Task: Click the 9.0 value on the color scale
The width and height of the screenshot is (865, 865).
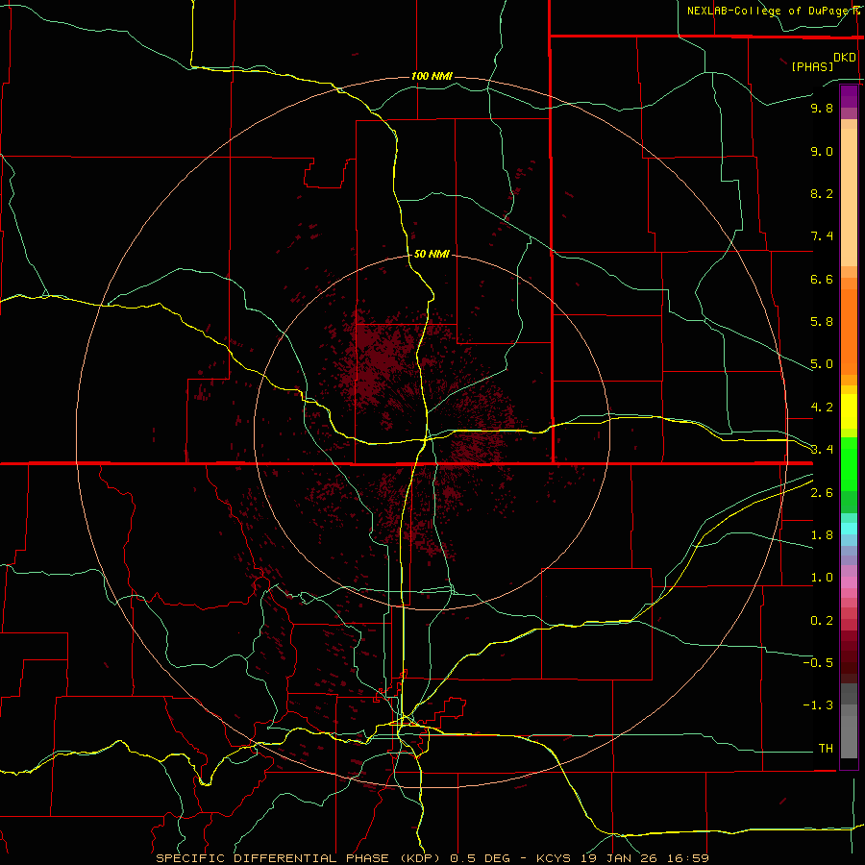Action: tap(822, 151)
